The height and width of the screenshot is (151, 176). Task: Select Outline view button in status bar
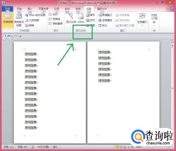[129, 147]
